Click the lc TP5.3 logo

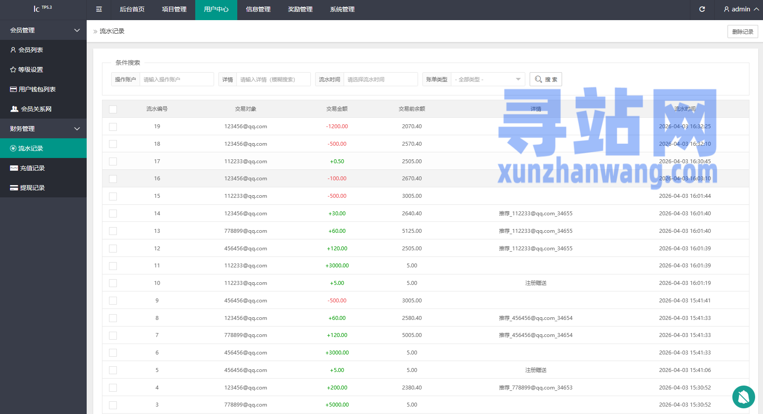pyautogui.click(x=43, y=8)
